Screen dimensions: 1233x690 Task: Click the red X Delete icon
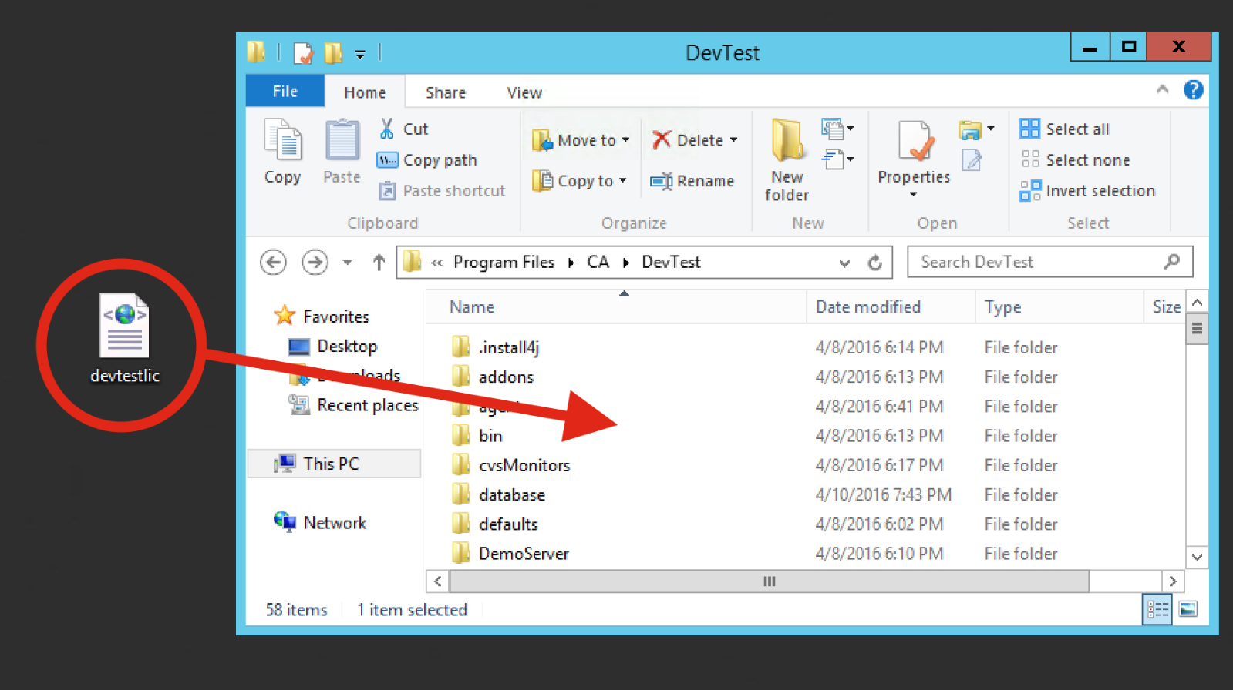pos(661,139)
